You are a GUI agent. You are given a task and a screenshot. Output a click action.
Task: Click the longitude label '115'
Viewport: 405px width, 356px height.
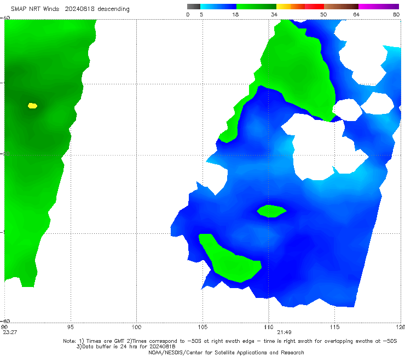[335, 327]
